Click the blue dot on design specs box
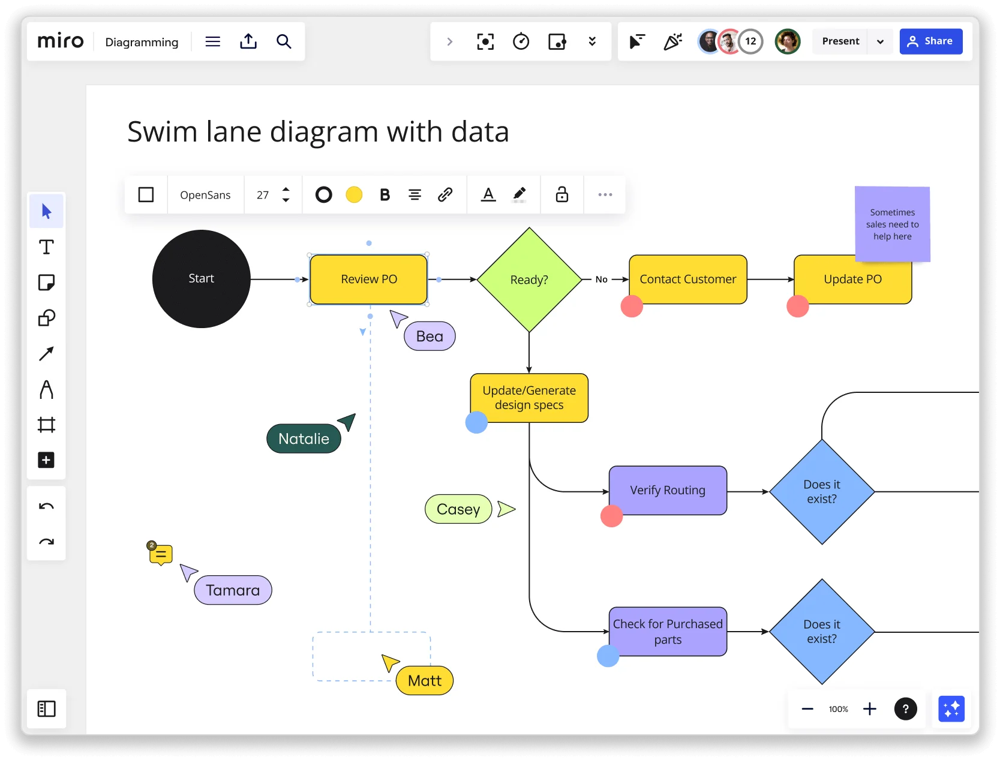Screen dimensions: 1000x760 coord(476,422)
